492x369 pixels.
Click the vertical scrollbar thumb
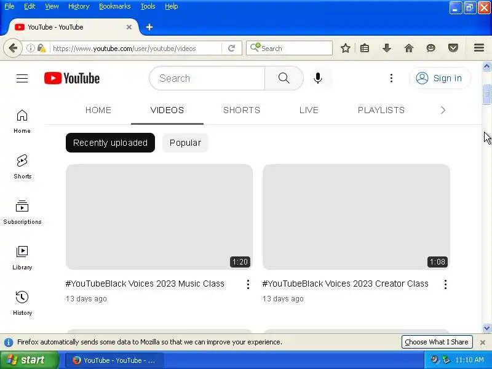click(486, 94)
